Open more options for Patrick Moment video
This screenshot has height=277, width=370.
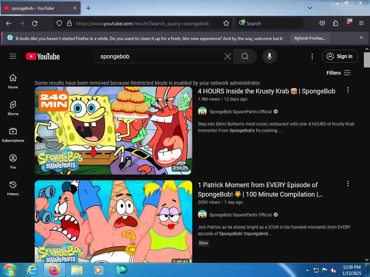pos(348,184)
